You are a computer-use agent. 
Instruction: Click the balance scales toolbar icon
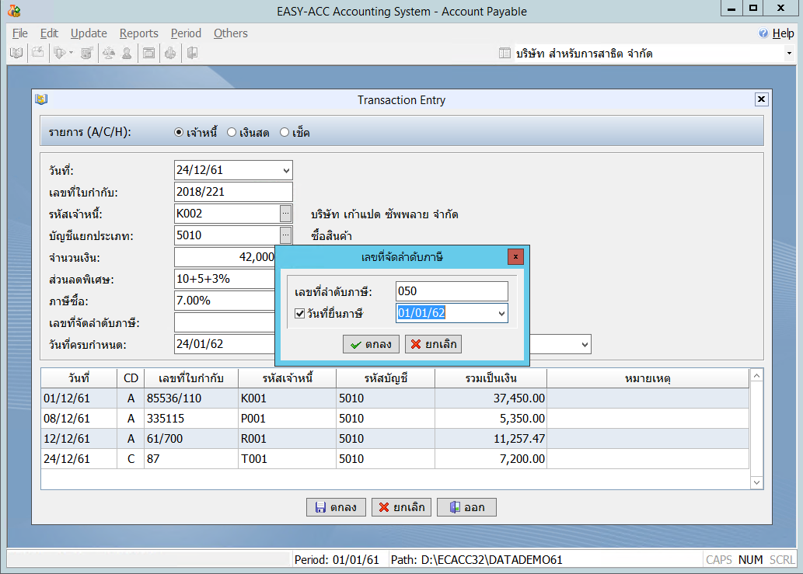tap(108, 53)
